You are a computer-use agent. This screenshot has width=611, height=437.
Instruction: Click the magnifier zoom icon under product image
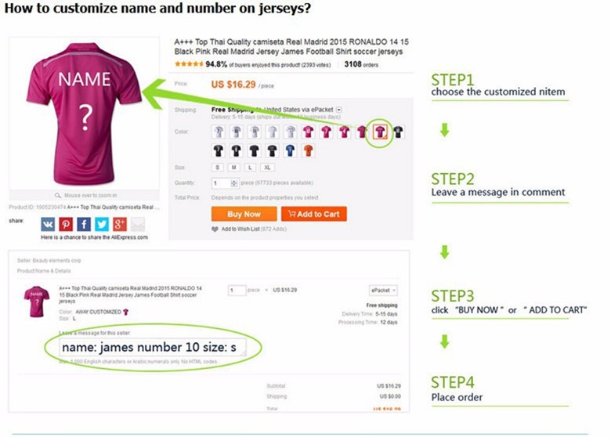coord(57,195)
